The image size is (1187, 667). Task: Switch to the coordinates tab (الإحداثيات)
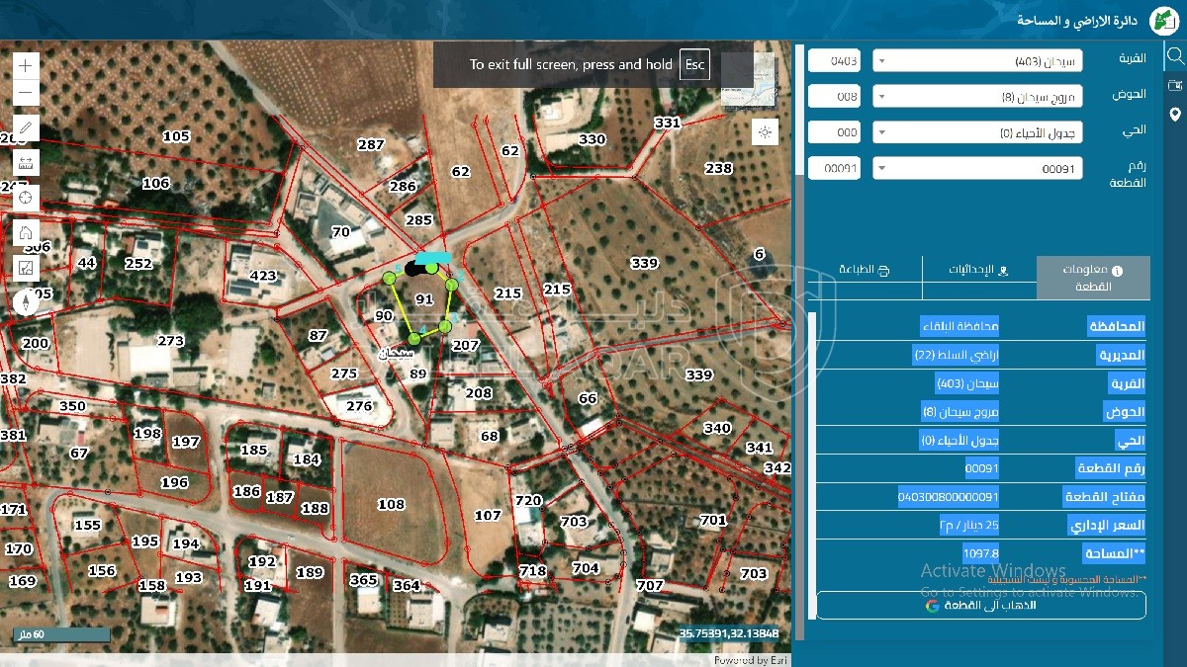click(978, 270)
